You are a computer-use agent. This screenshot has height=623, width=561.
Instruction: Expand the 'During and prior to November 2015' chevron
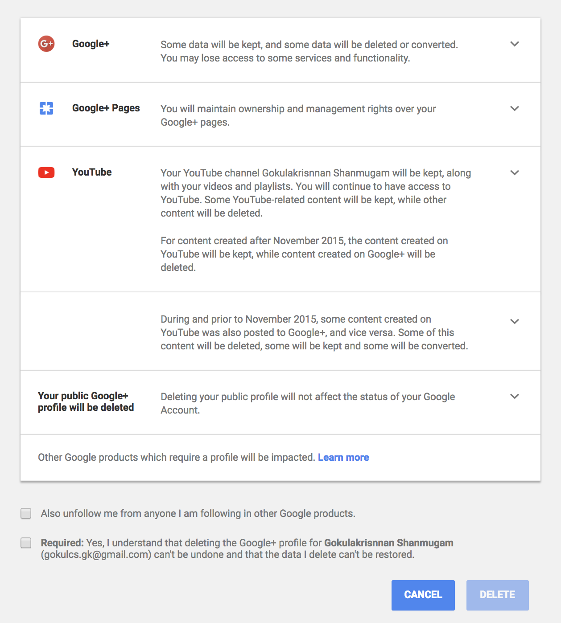pyautogui.click(x=515, y=321)
